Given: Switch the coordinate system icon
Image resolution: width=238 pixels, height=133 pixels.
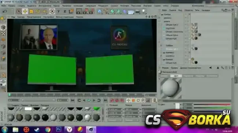Looking at the screenshot, I should pyautogui.click(x=71, y=11).
